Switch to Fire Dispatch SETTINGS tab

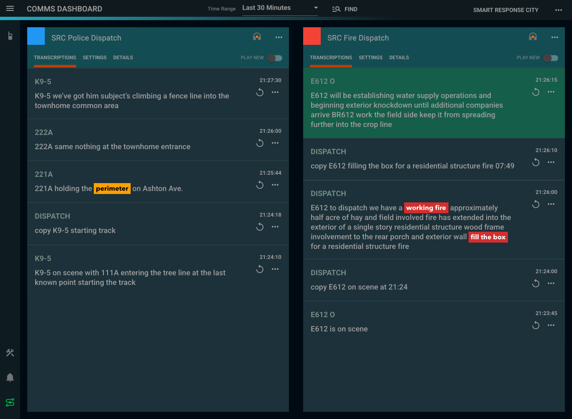(371, 58)
